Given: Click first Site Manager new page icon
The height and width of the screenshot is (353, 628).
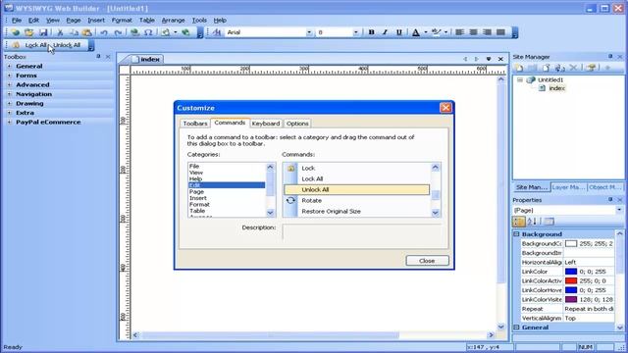Looking at the screenshot, I should [519, 68].
